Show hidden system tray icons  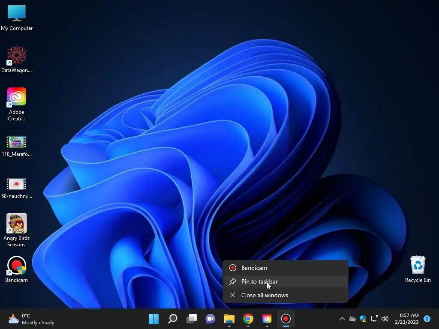[x=342, y=319]
